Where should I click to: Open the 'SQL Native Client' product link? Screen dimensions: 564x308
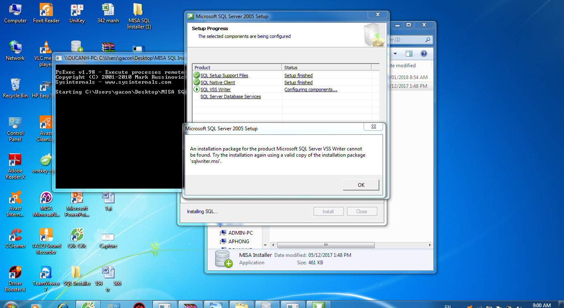pos(218,82)
